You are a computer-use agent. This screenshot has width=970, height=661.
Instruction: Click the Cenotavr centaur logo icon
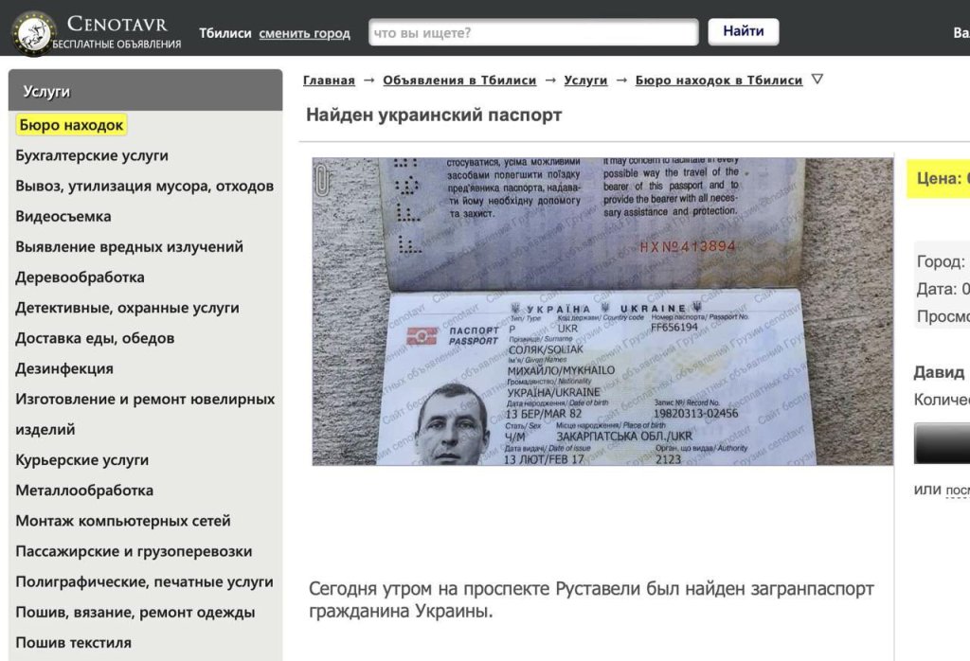[x=34, y=33]
